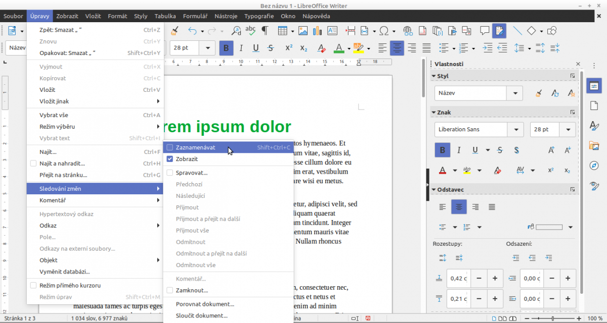Uncheck the Zobrazit submenu item
Screen dimensions: 607x323
[229, 158]
